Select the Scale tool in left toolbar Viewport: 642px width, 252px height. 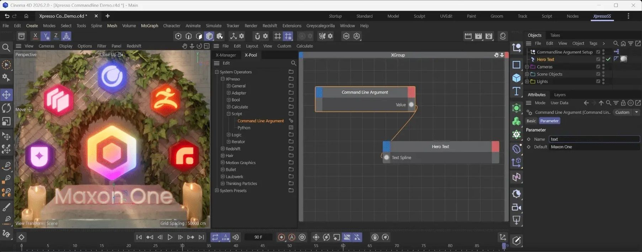[6, 122]
